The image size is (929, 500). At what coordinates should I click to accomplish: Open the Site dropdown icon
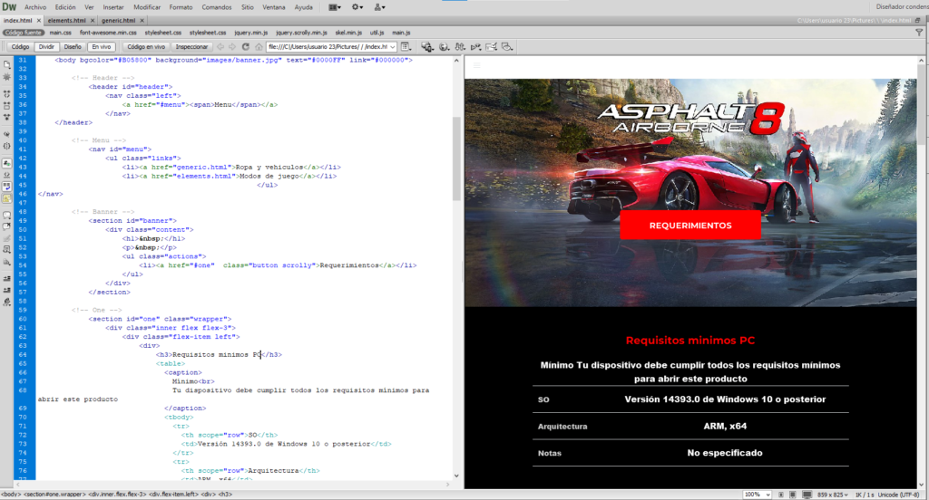pyautogui.click(x=379, y=7)
